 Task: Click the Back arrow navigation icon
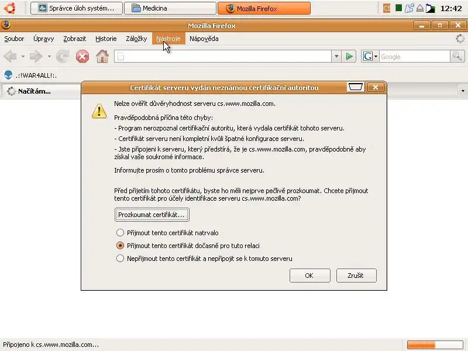(10, 56)
